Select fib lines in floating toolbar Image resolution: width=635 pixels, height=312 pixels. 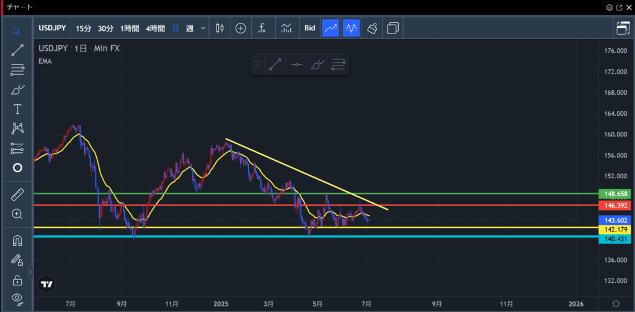pyautogui.click(x=338, y=64)
